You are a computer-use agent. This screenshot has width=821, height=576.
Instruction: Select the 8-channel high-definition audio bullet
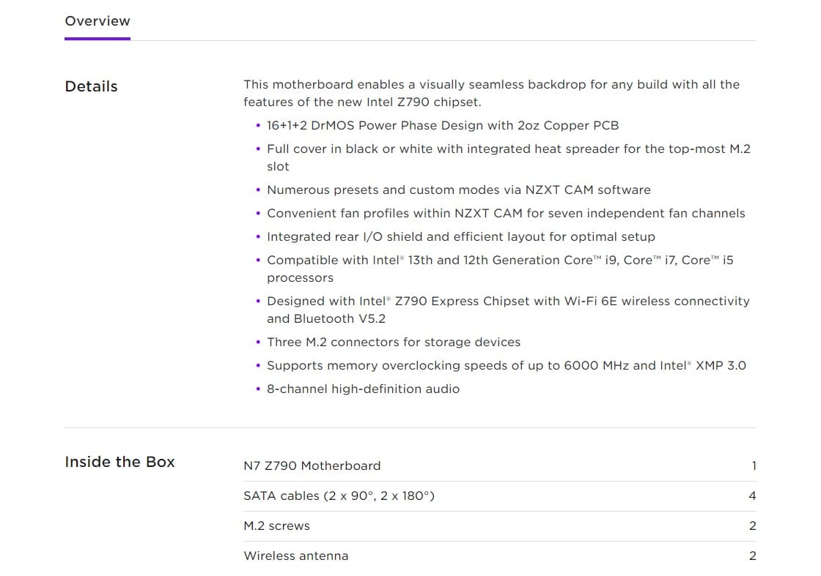point(364,389)
